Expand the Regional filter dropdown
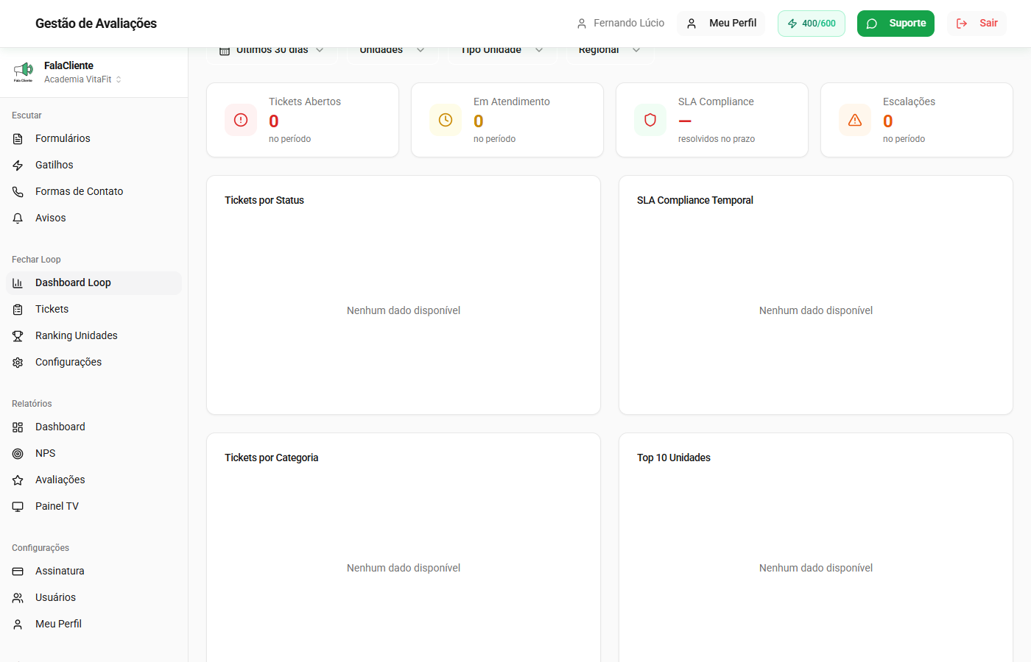 click(609, 51)
